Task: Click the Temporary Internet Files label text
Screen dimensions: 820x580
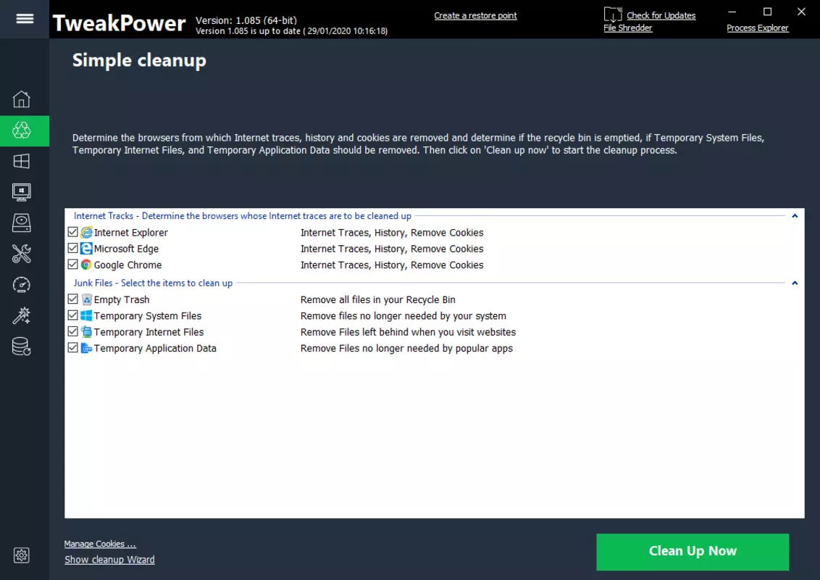Action: [x=148, y=332]
